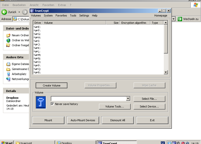Viewport: 201px width, 144px height.
Task: Click the Start button on taskbar
Action: coord(7,142)
